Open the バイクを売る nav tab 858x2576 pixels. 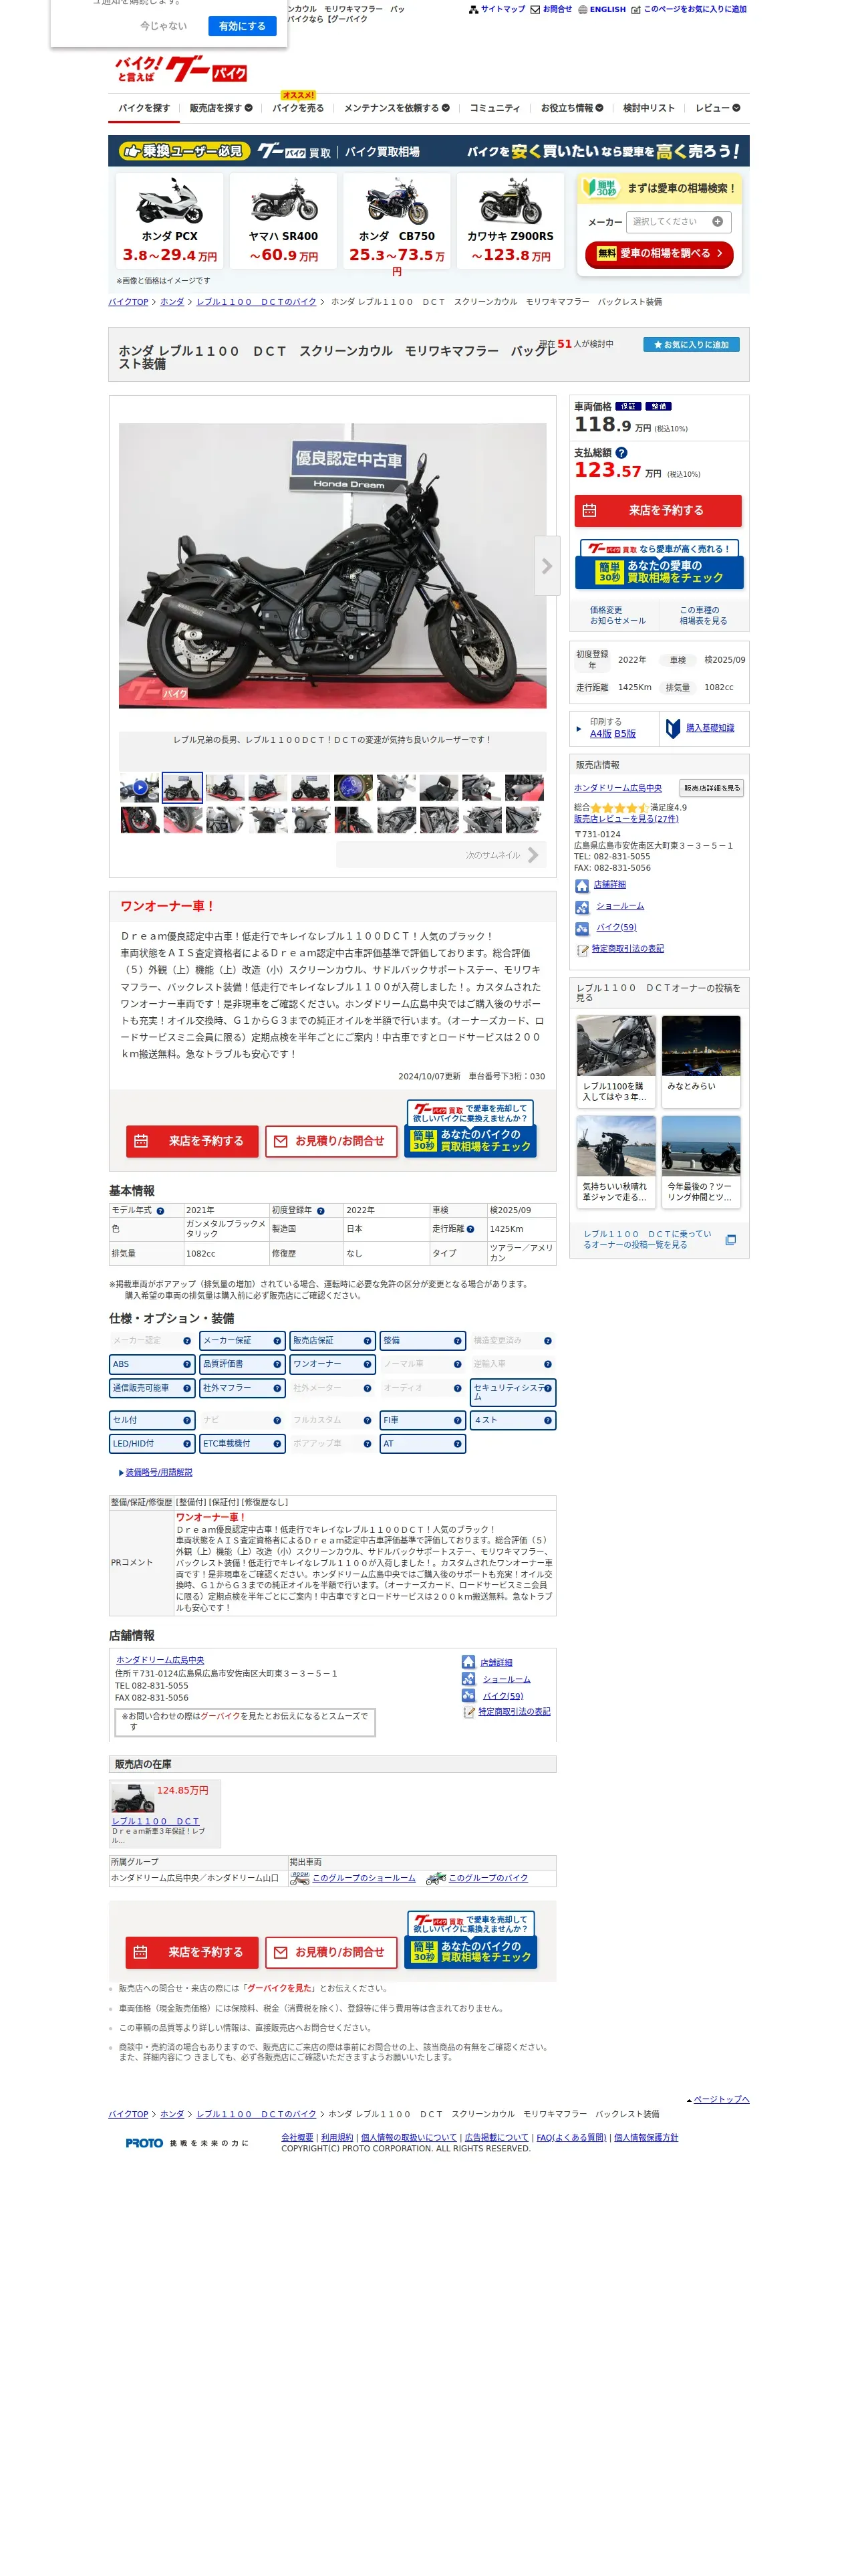click(297, 108)
